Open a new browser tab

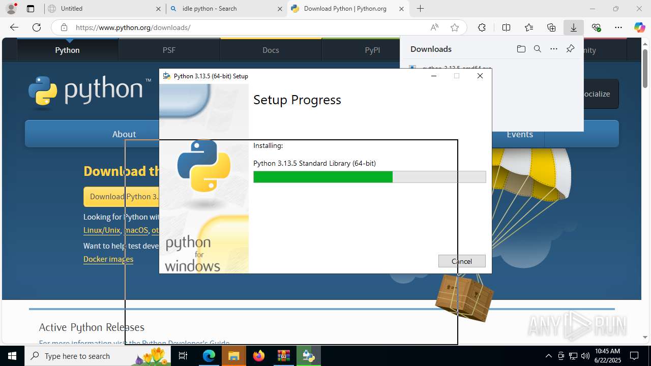tap(420, 9)
